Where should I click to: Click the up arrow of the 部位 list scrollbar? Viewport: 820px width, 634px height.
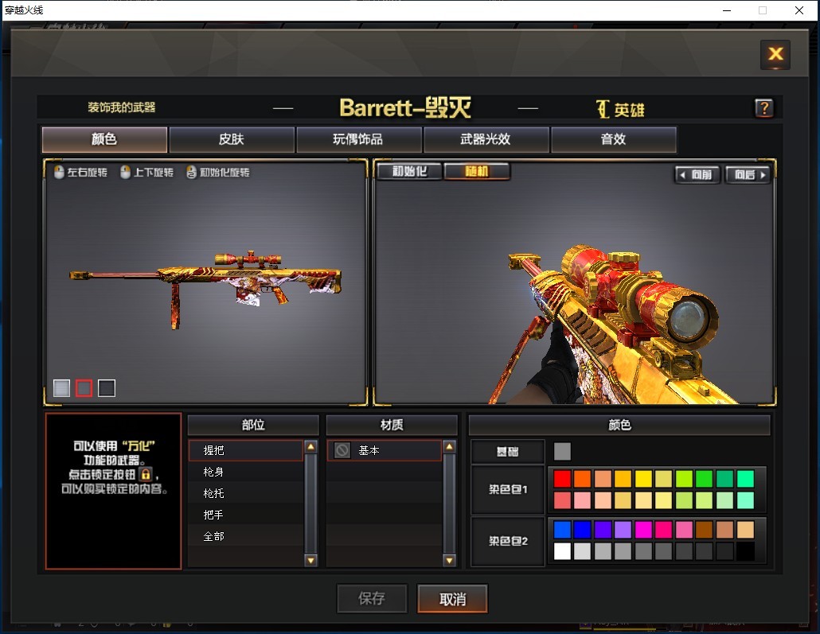(x=310, y=447)
